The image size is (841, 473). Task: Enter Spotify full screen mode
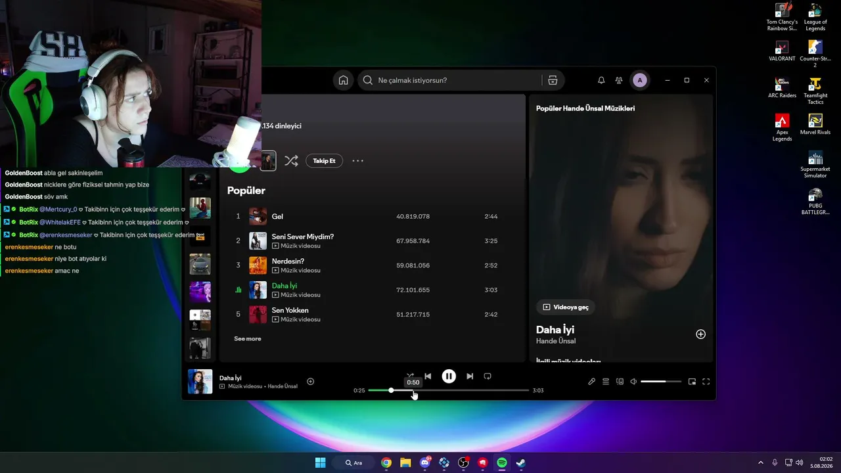point(706,382)
